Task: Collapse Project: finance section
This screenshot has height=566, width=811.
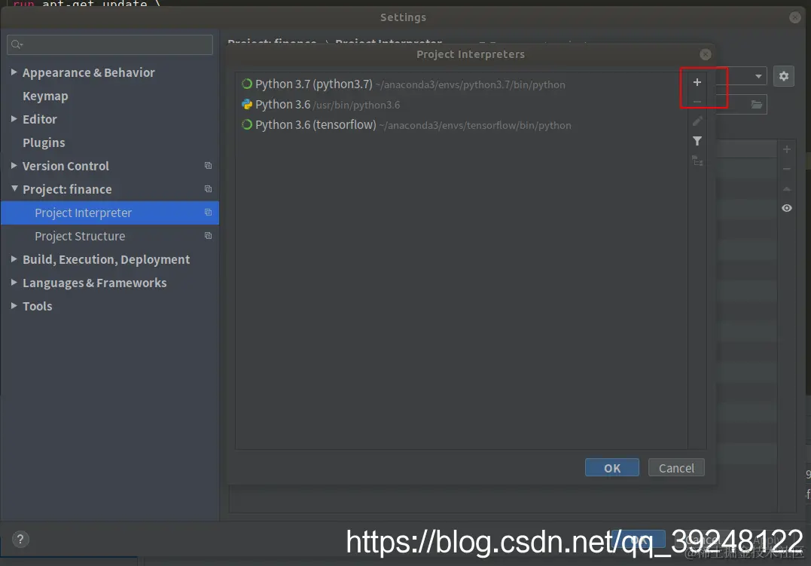Action: (x=14, y=189)
